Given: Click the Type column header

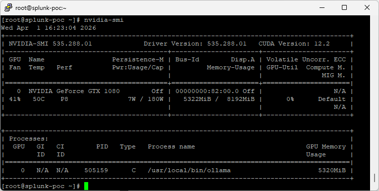Looking at the screenshot, I should pos(128,146).
